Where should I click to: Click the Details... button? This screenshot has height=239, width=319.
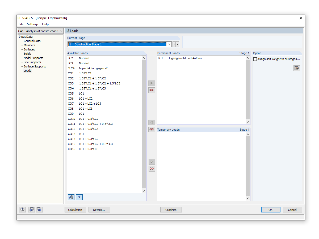coord(99,210)
